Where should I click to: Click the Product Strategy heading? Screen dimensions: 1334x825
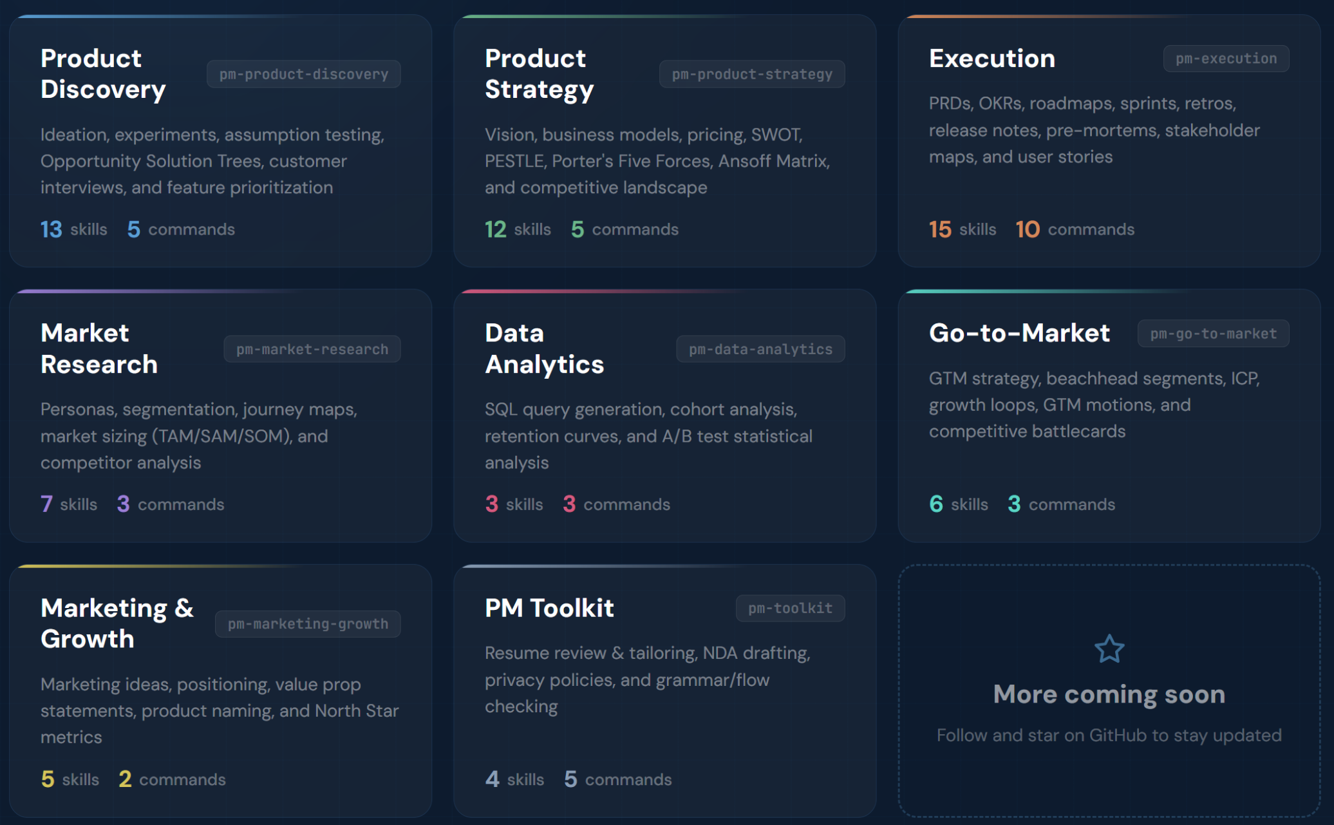[539, 73]
